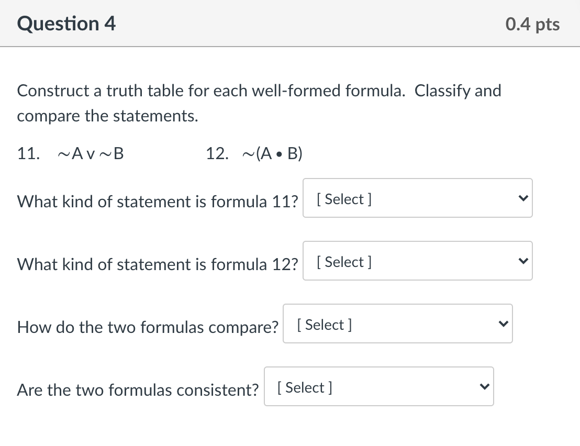Open the 'Are the two formulas consistent?' dropdown
The width and height of the screenshot is (580, 446).
click(378, 387)
